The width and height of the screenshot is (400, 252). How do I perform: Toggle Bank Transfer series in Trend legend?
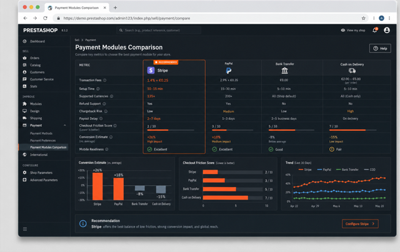pos(347,170)
